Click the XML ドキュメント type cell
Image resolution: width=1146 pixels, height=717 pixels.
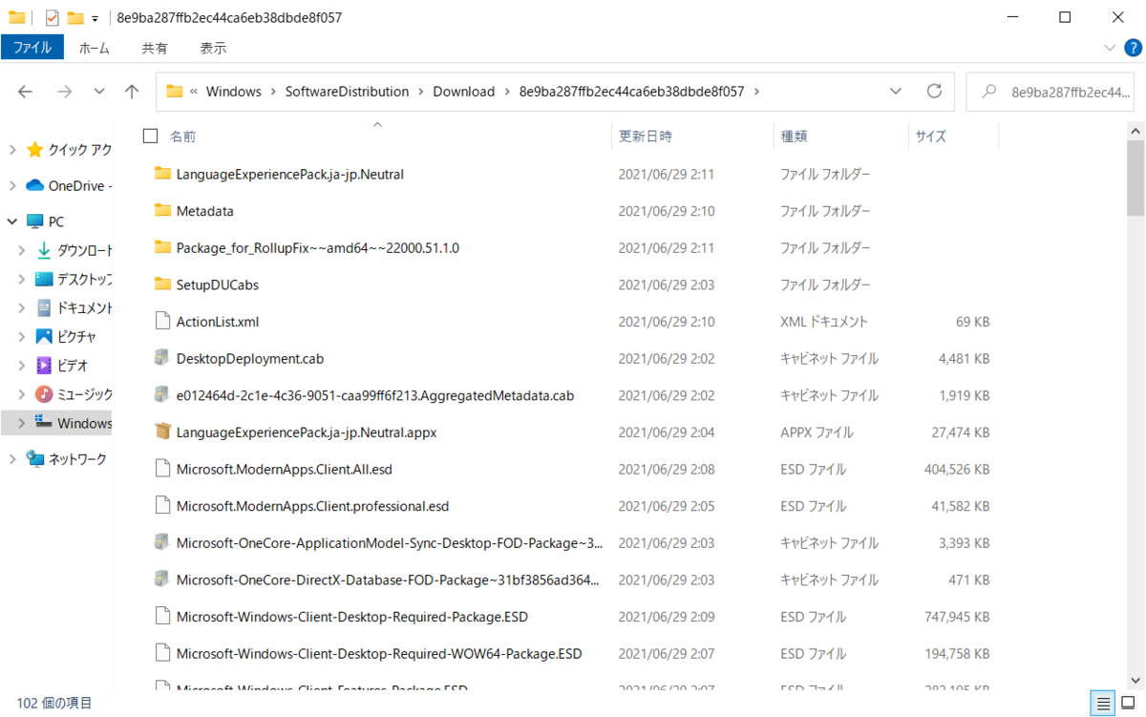click(824, 322)
